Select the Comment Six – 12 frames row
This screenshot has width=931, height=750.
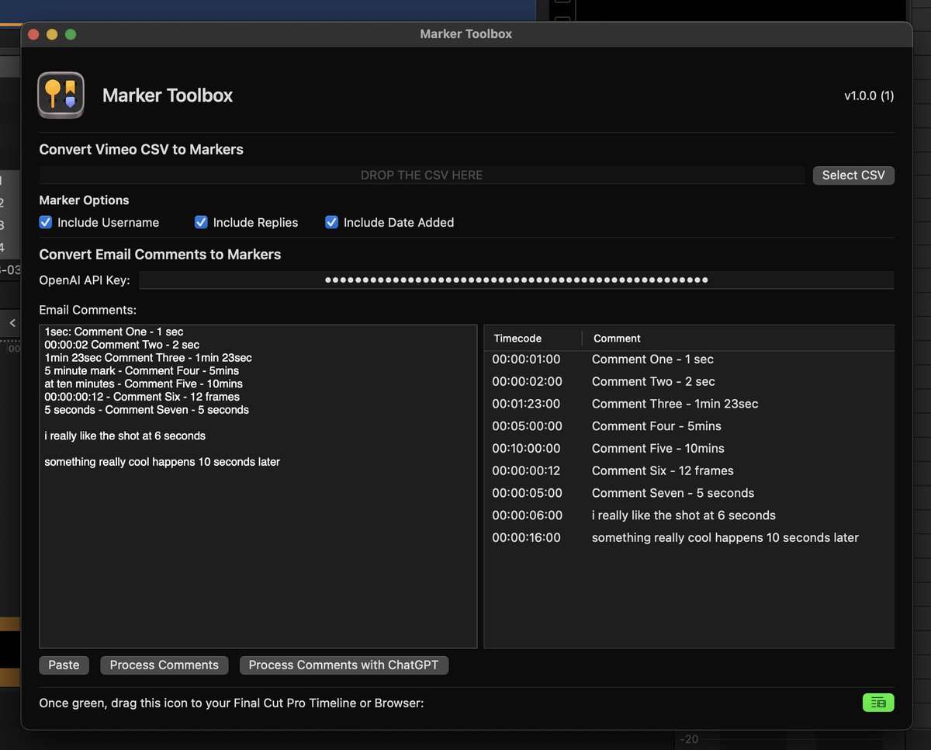pyautogui.click(x=683, y=470)
